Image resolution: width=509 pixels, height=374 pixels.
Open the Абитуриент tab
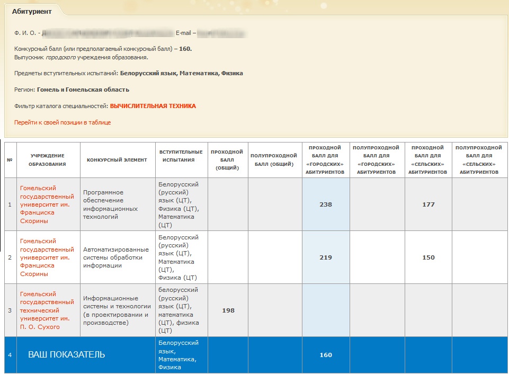(32, 11)
